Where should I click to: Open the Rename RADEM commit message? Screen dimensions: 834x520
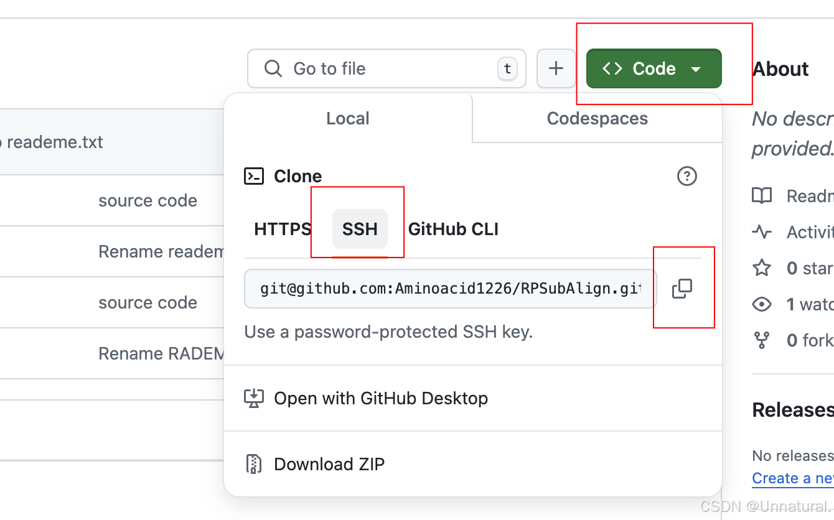click(x=161, y=353)
